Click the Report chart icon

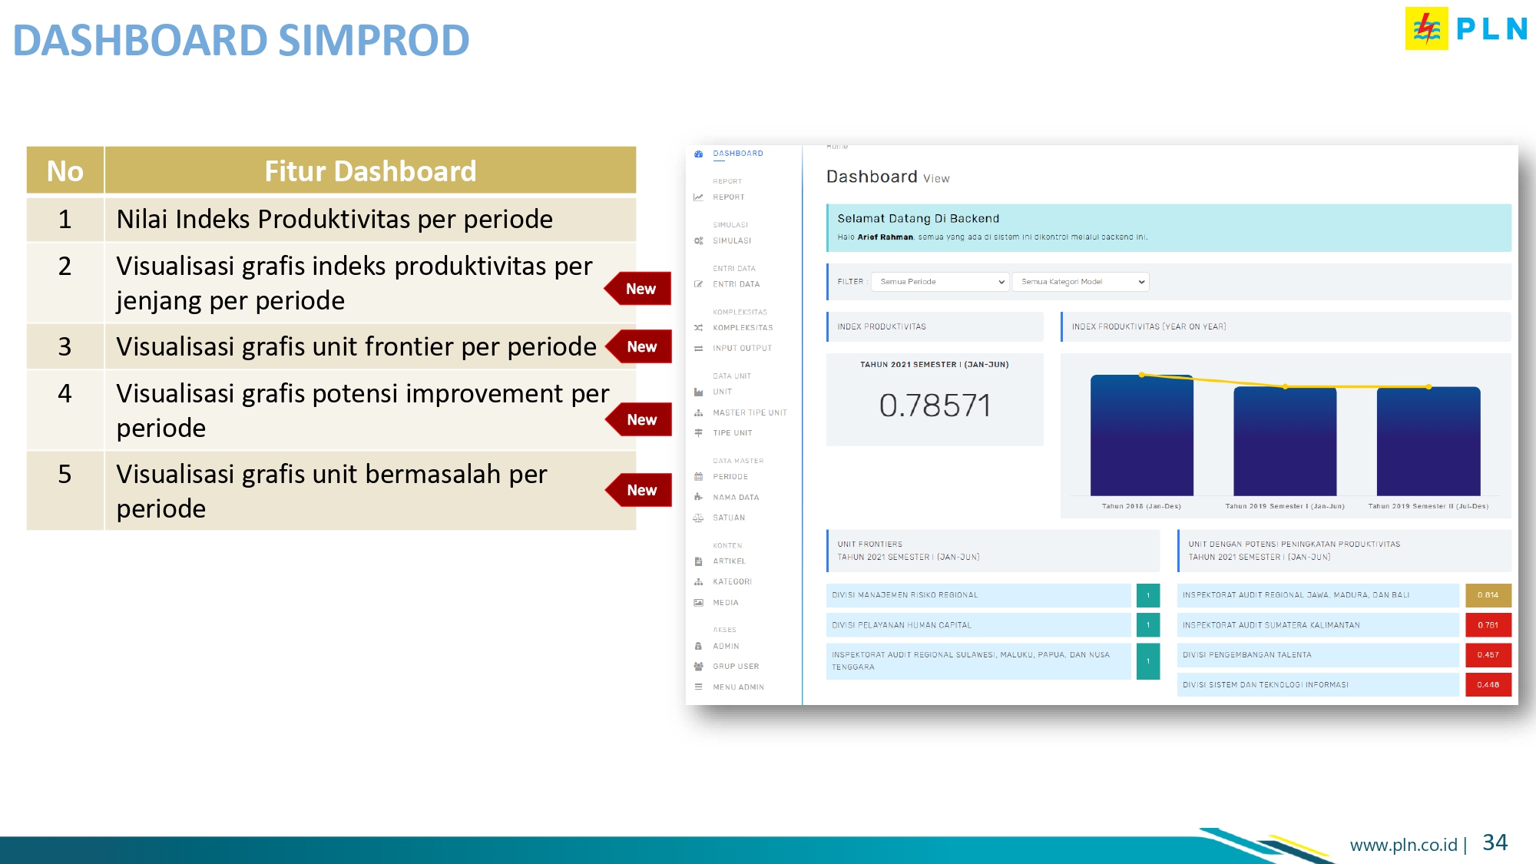click(x=698, y=197)
